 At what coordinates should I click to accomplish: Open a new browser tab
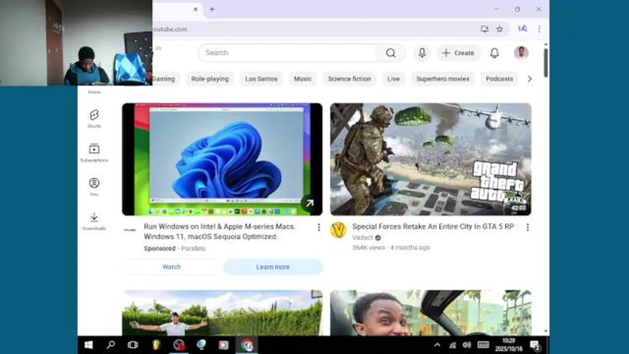[212, 9]
